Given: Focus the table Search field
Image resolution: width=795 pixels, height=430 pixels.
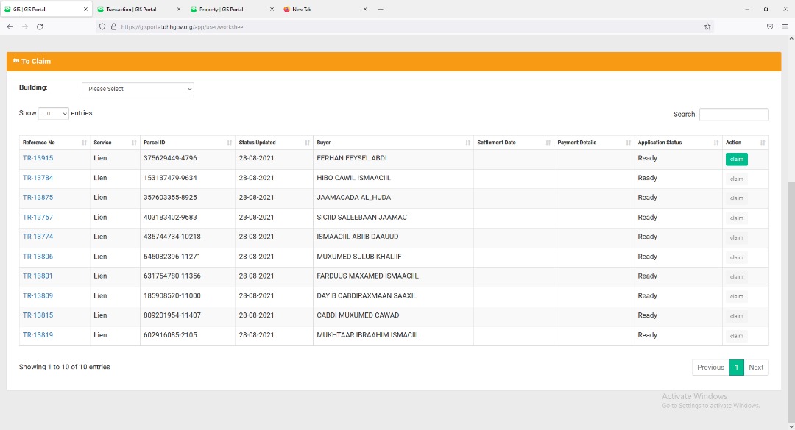Looking at the screenshot, I should coord(734,115).
